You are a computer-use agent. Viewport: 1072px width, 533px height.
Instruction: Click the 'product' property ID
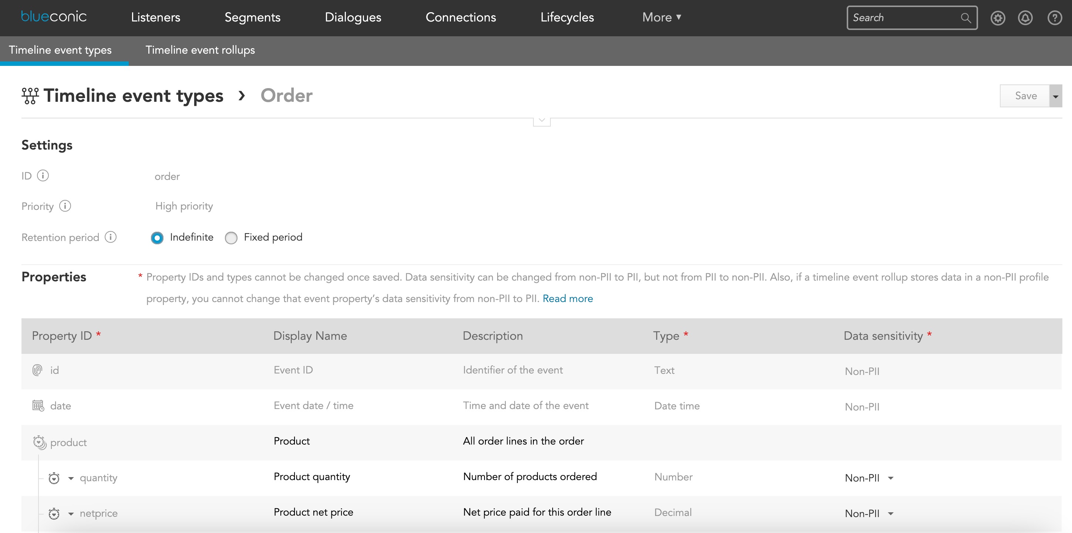(68, 443)
